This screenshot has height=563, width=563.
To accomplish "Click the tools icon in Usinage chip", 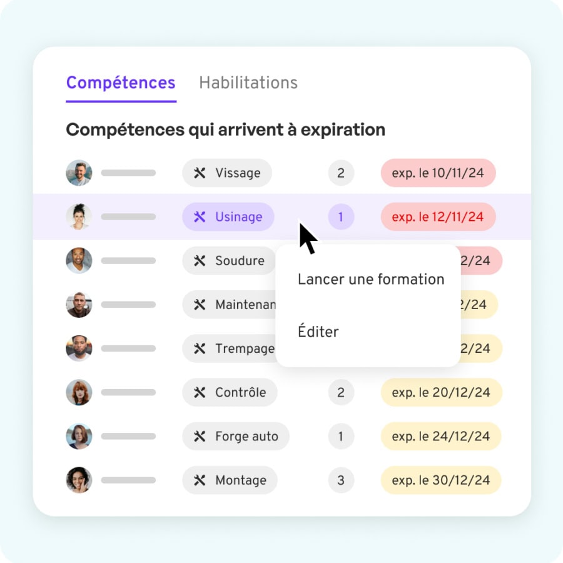I will (200, 217).
